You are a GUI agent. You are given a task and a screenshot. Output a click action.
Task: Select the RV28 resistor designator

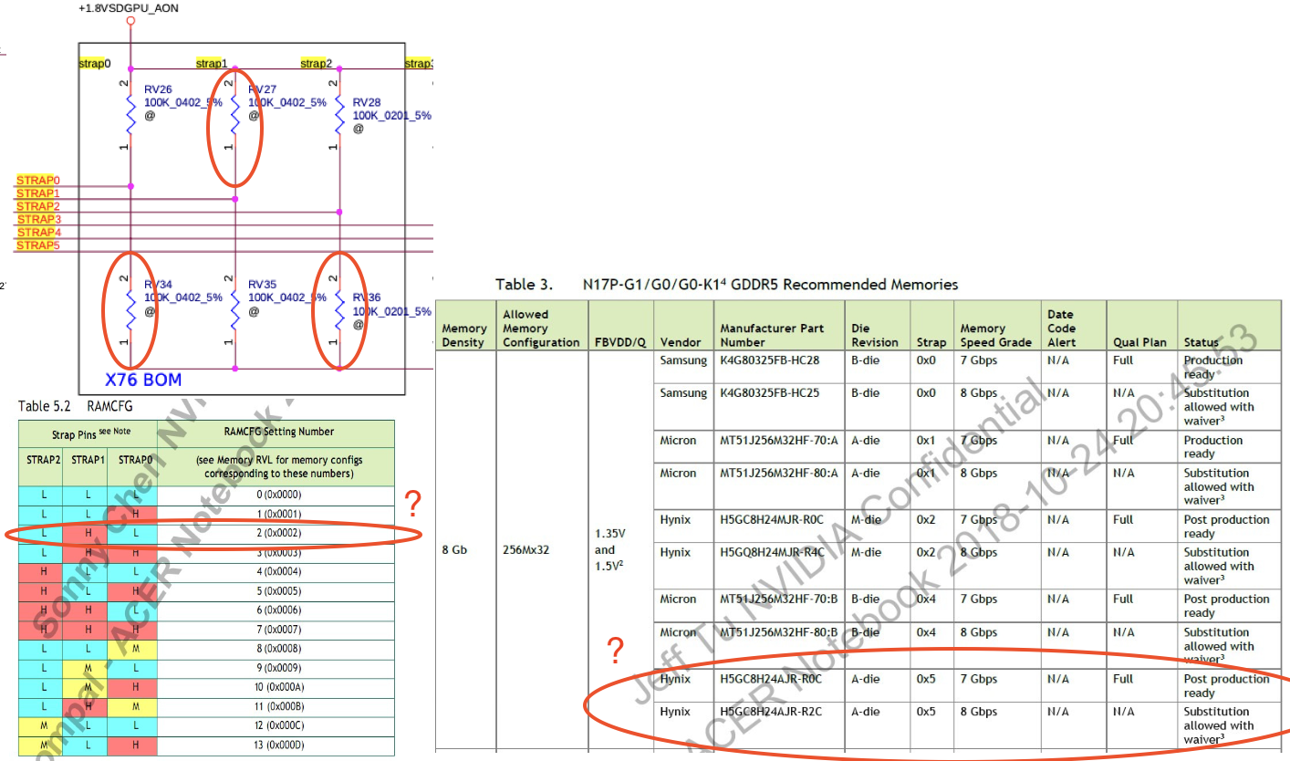tap(367, 102)
